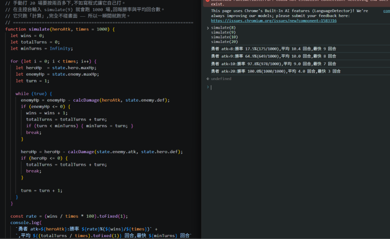Image resolution: width=390 pixels, height=239 pixels.
Task: Click the template string line containing ${minTurns}
Action: (x=104, y=236)
